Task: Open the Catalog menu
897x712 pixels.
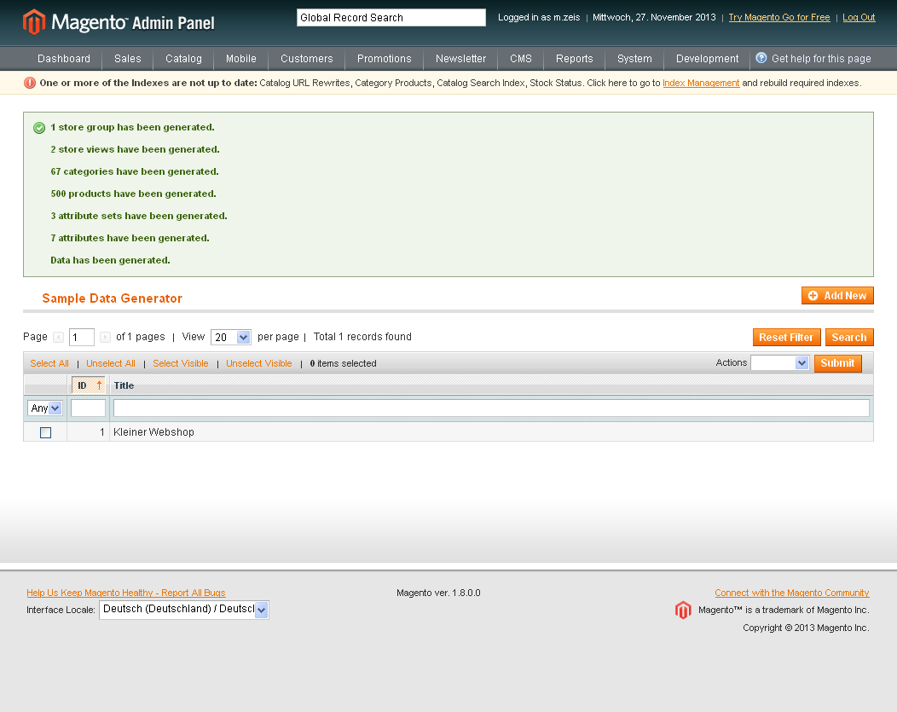Action: (183, 58)
